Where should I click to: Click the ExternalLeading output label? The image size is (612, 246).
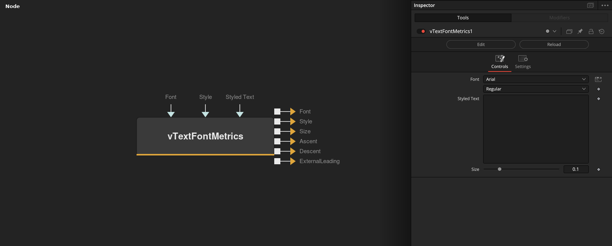click(319, 161)
